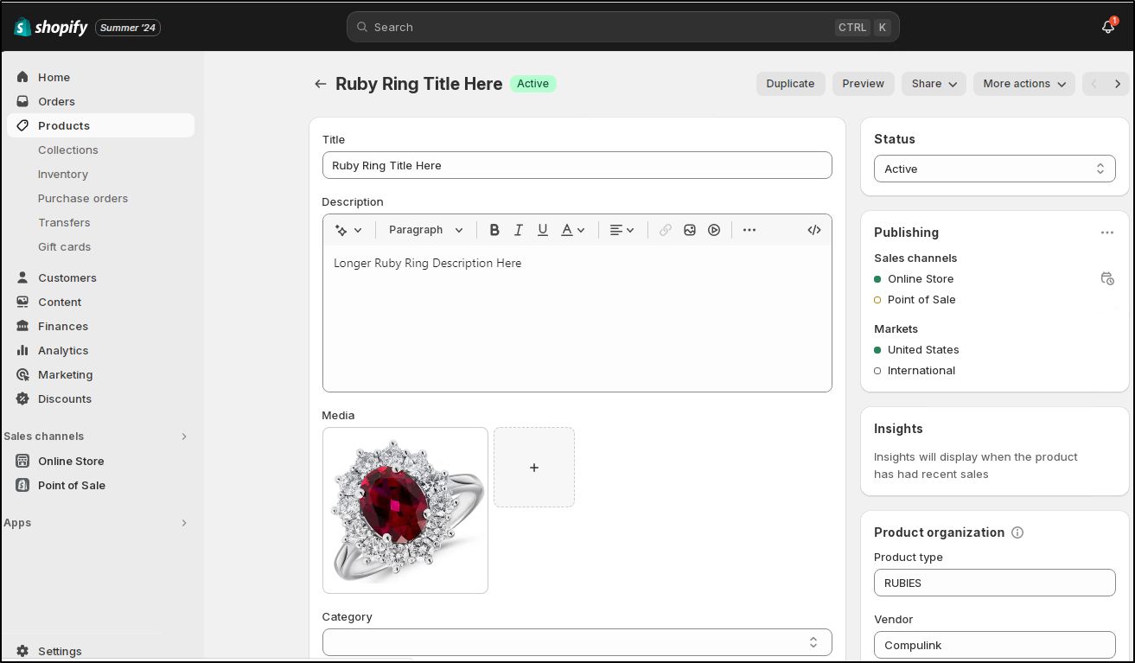Viewport: 1135px width, 663px height.
Task: Show HTML code view of description
Action: click(814, 230)
